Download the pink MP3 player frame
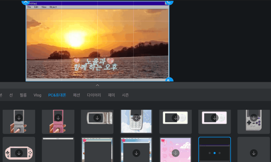 pyautogui.click(x=215, y=118)
